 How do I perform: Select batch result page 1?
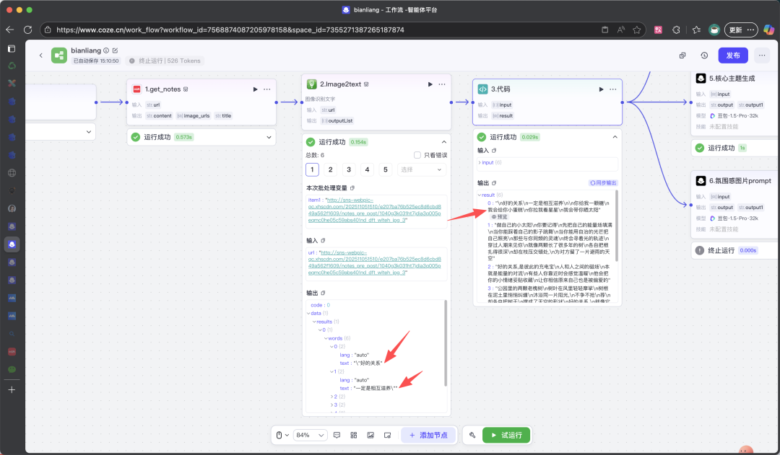tap(312, 169)
